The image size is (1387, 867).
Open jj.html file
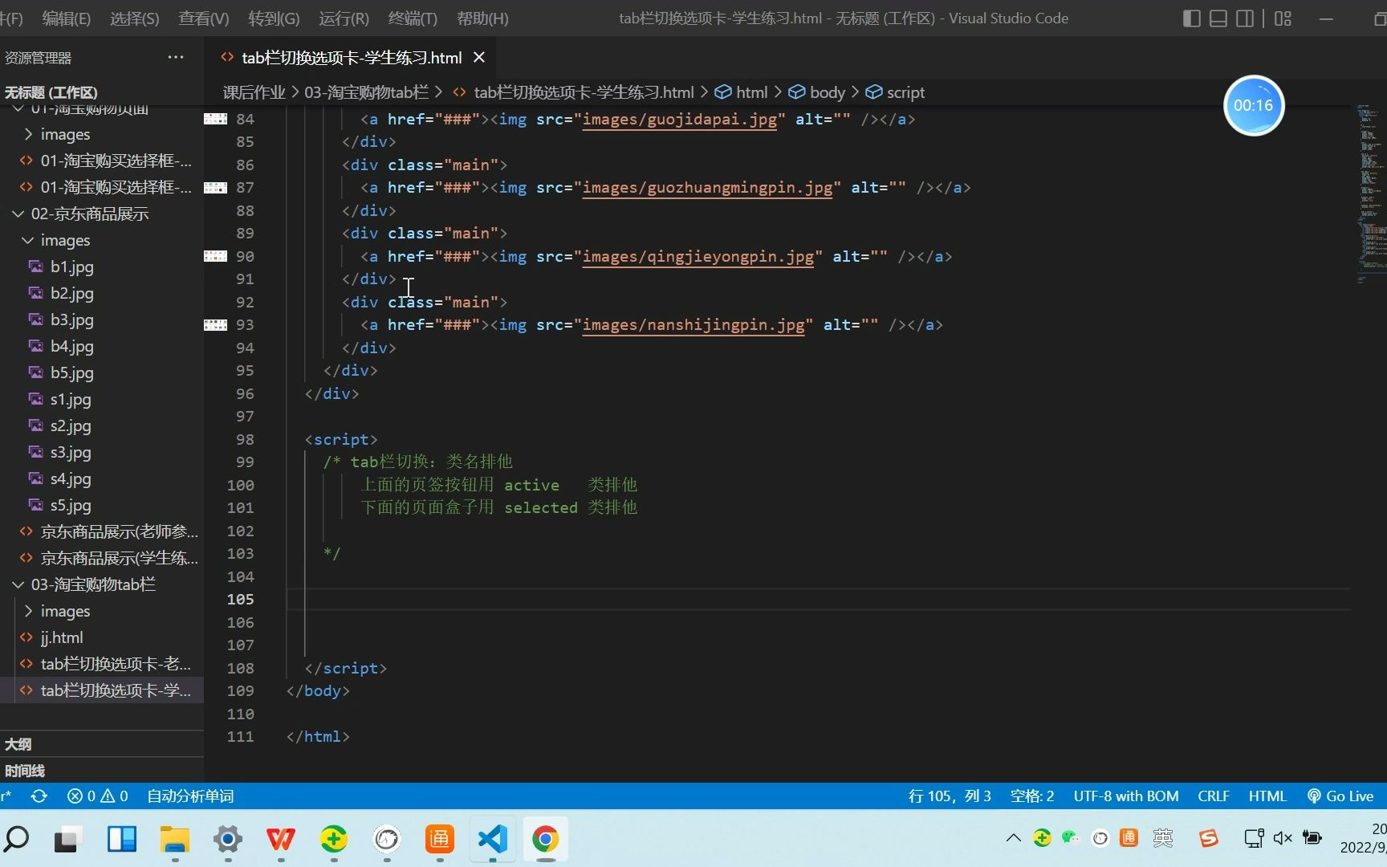[62, 637]
